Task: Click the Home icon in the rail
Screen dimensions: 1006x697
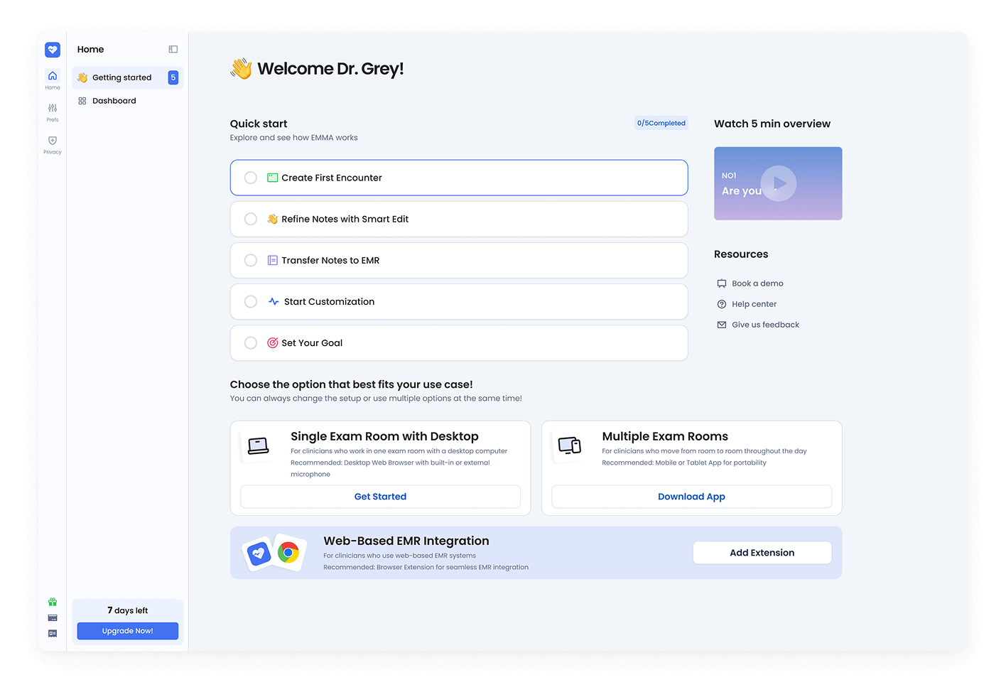Action: [53, 79]
